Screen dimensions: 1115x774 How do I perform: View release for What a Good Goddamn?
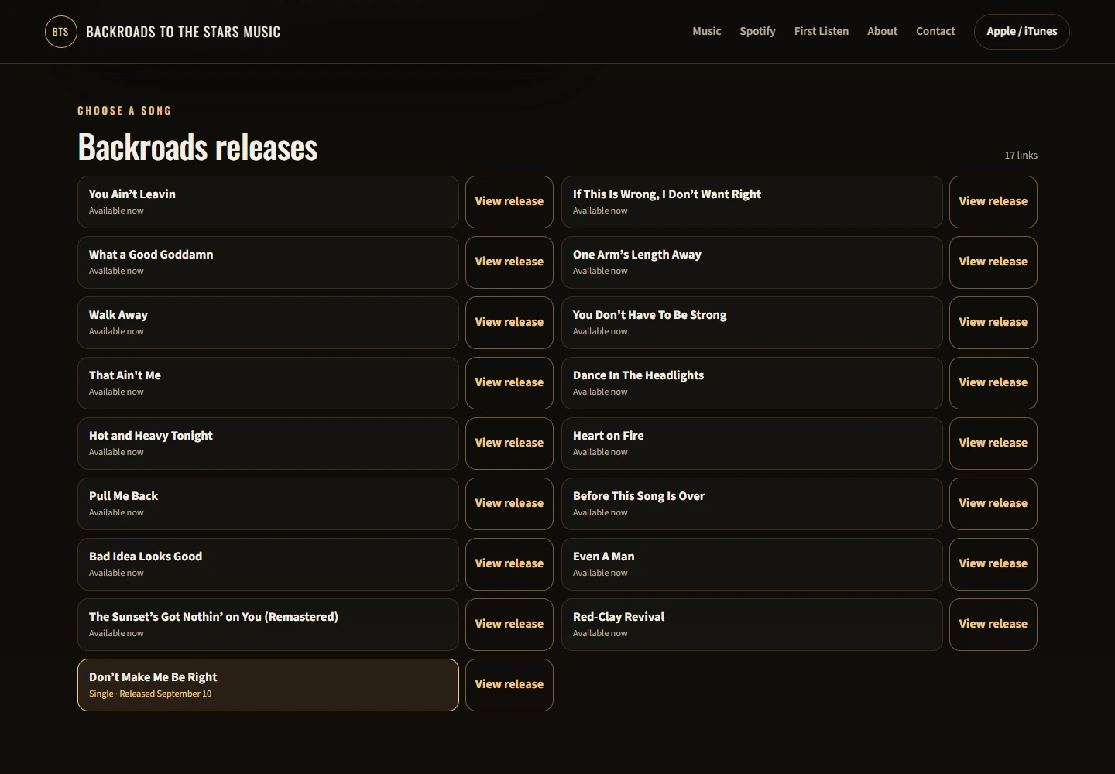(509, 262)
